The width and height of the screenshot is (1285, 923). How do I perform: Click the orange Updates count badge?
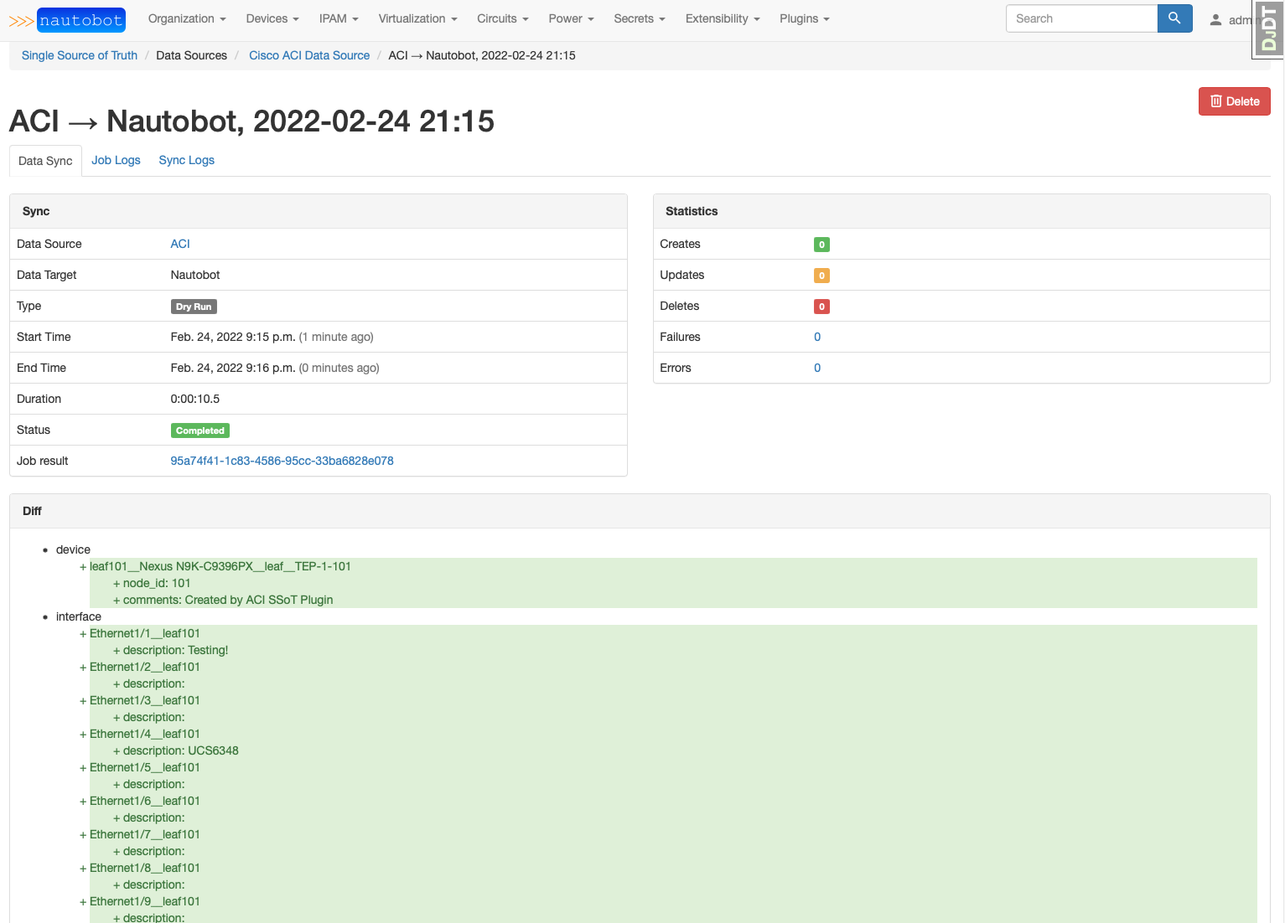click(821, 275)
